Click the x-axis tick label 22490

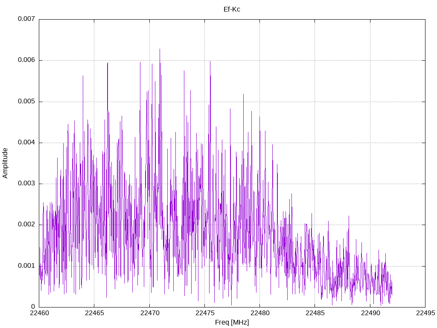pyautogui.click(x=370, y=313)
